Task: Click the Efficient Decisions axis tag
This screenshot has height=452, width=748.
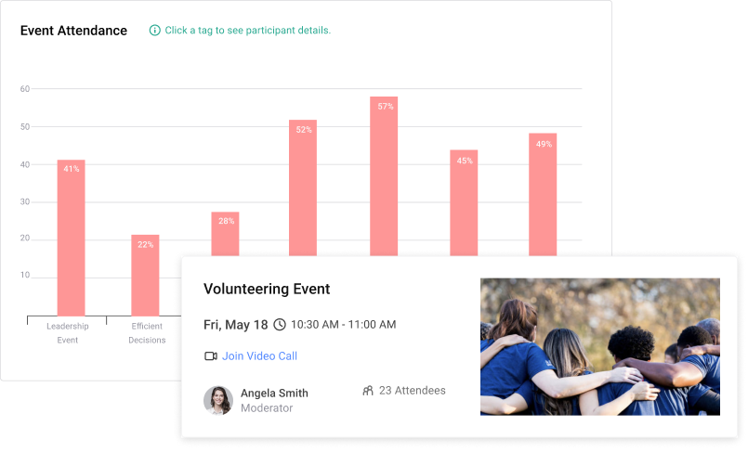Action: (146, 333)
